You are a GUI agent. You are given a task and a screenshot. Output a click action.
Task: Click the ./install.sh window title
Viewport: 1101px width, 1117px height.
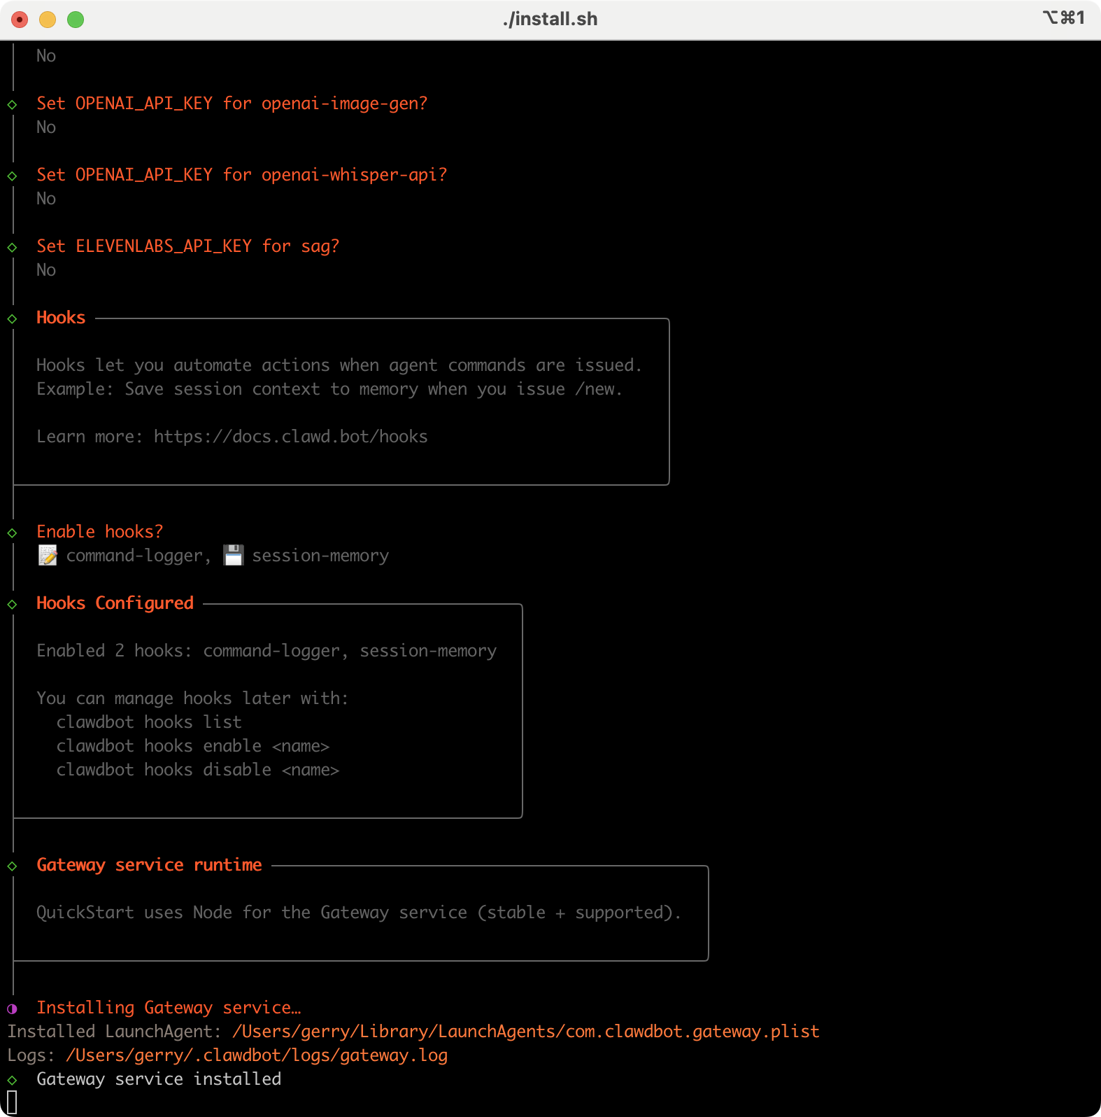pyautogui.click(x=550, y=19)
